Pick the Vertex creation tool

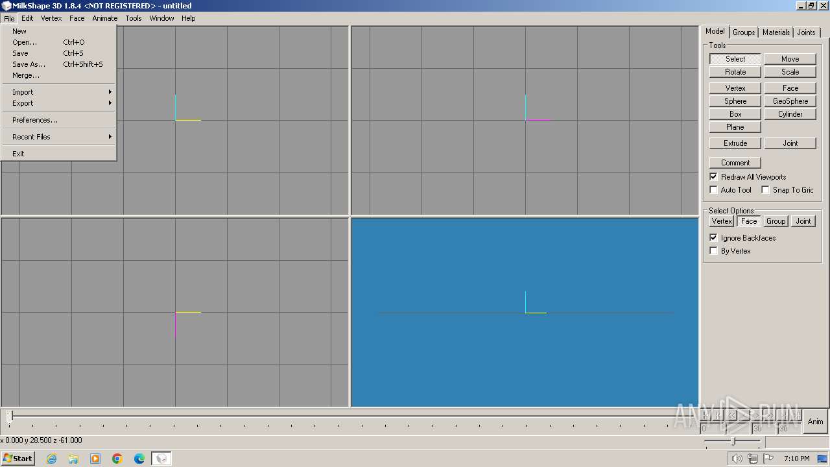click(x=735, y=88)
